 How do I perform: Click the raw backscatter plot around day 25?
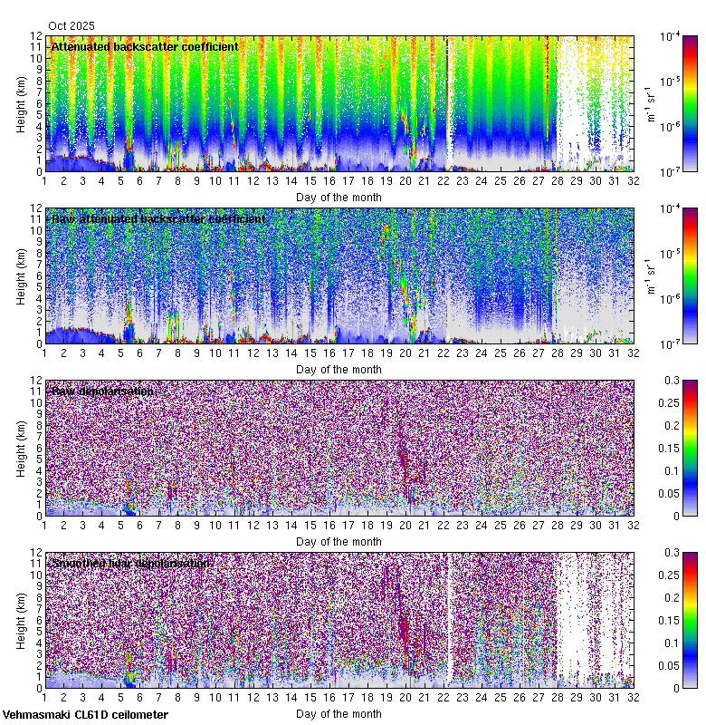pyautogui.click(x=500, y=276)
